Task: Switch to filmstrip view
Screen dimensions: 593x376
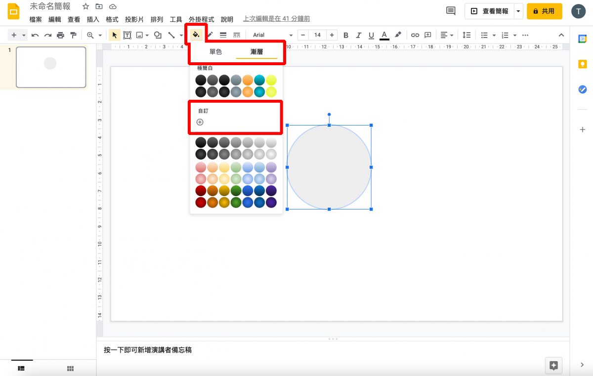Action: click(21, 368)
